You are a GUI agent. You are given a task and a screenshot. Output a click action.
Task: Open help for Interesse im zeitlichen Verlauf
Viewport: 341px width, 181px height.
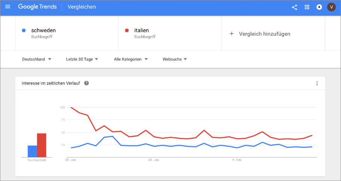(x=87, y=83)
